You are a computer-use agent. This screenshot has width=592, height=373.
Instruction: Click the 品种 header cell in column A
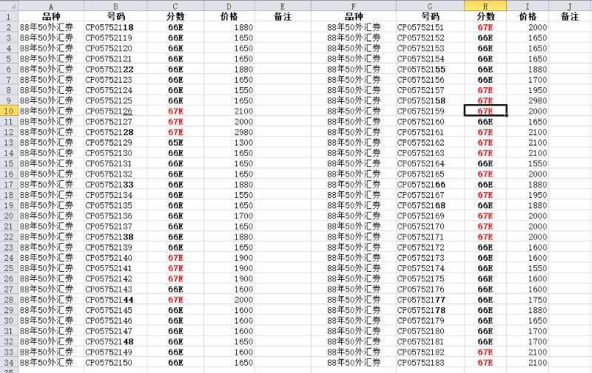pos(51,16)
